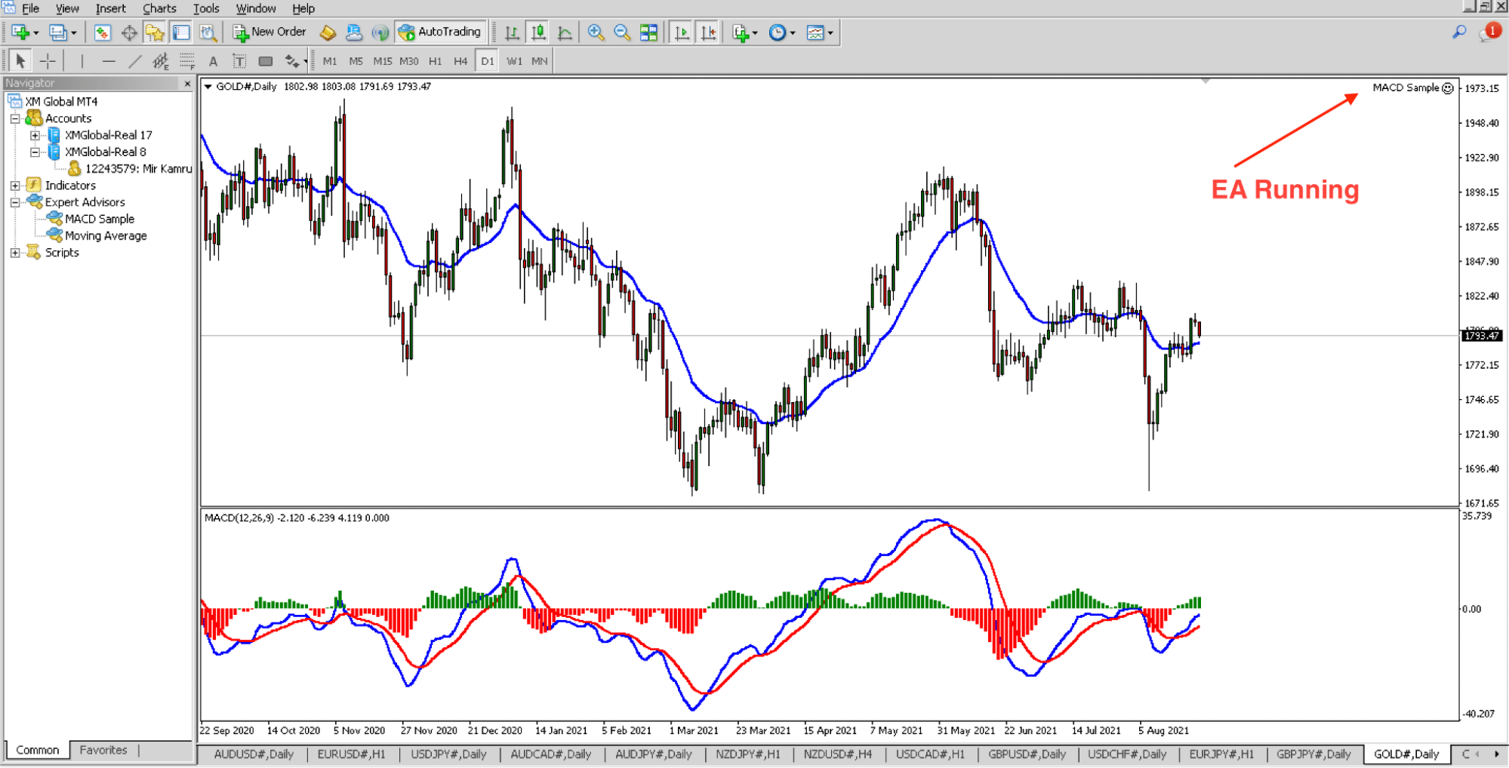1509x768 pixels.
Task: Open the signals broadcast icon
Action: coord(380,32)
